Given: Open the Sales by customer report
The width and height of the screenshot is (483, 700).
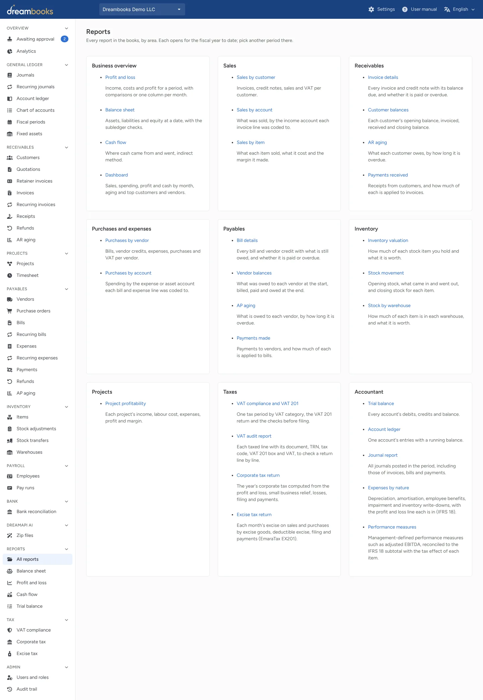Looking at the screenshot, I should (x=256, y=77).
